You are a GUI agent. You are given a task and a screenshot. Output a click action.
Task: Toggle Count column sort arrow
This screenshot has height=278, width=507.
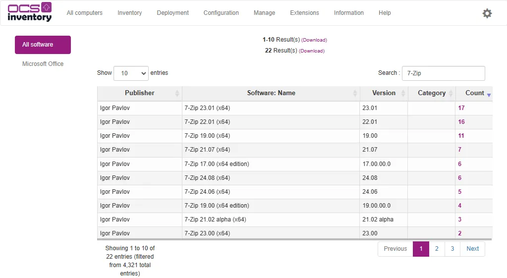(489, 95)
